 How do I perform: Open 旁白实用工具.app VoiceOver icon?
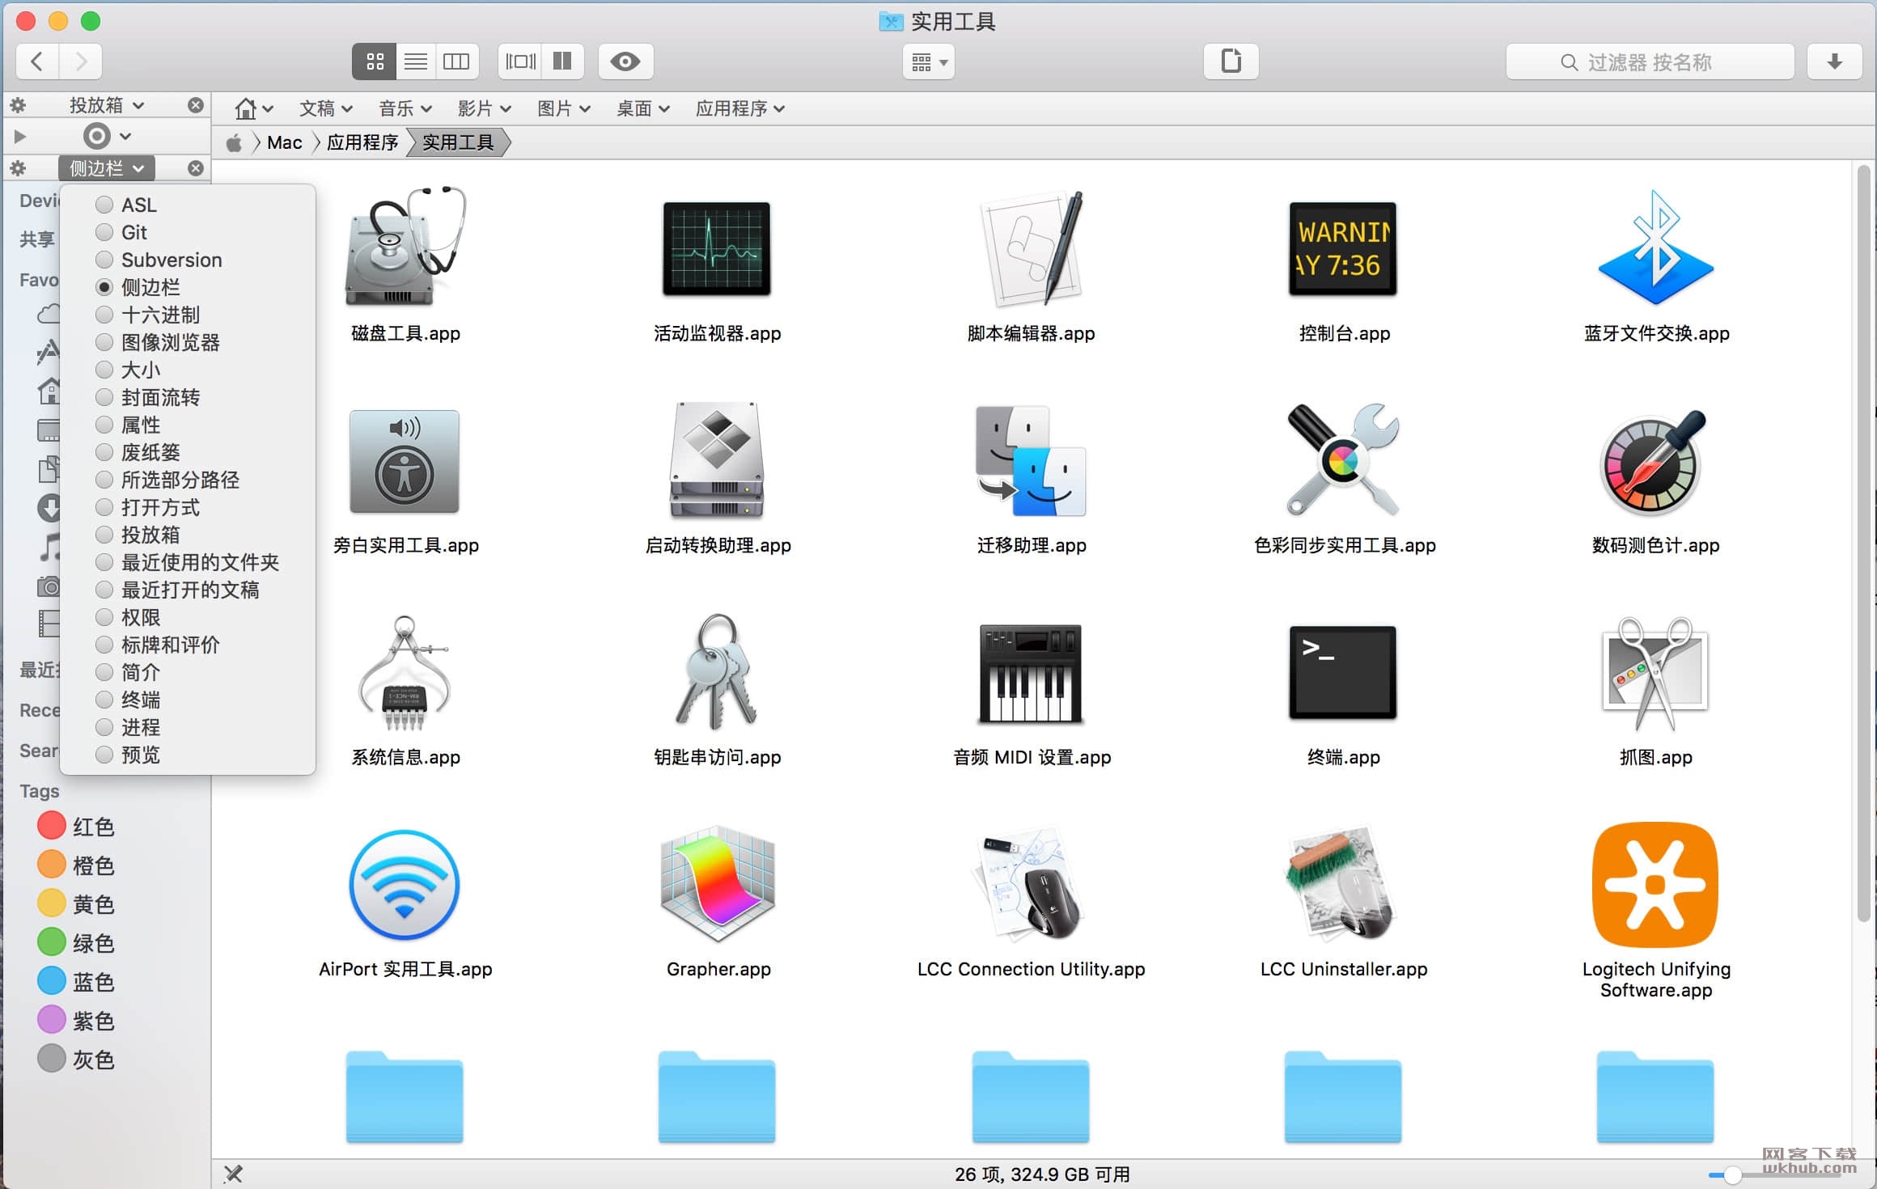[405, 461]
